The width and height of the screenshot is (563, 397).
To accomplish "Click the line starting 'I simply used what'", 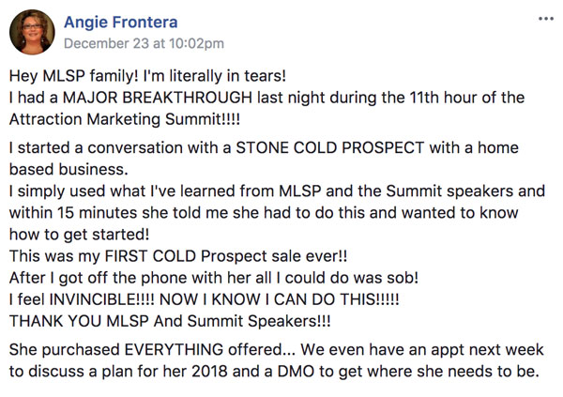I will [277, 191].
